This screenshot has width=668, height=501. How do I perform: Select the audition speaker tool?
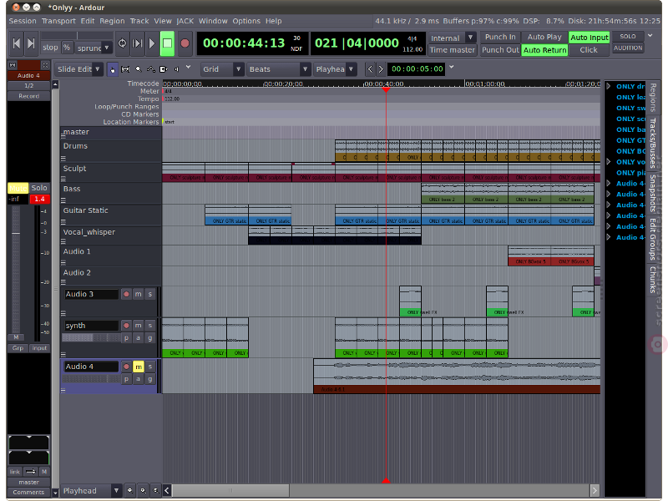tap(176, 69)
